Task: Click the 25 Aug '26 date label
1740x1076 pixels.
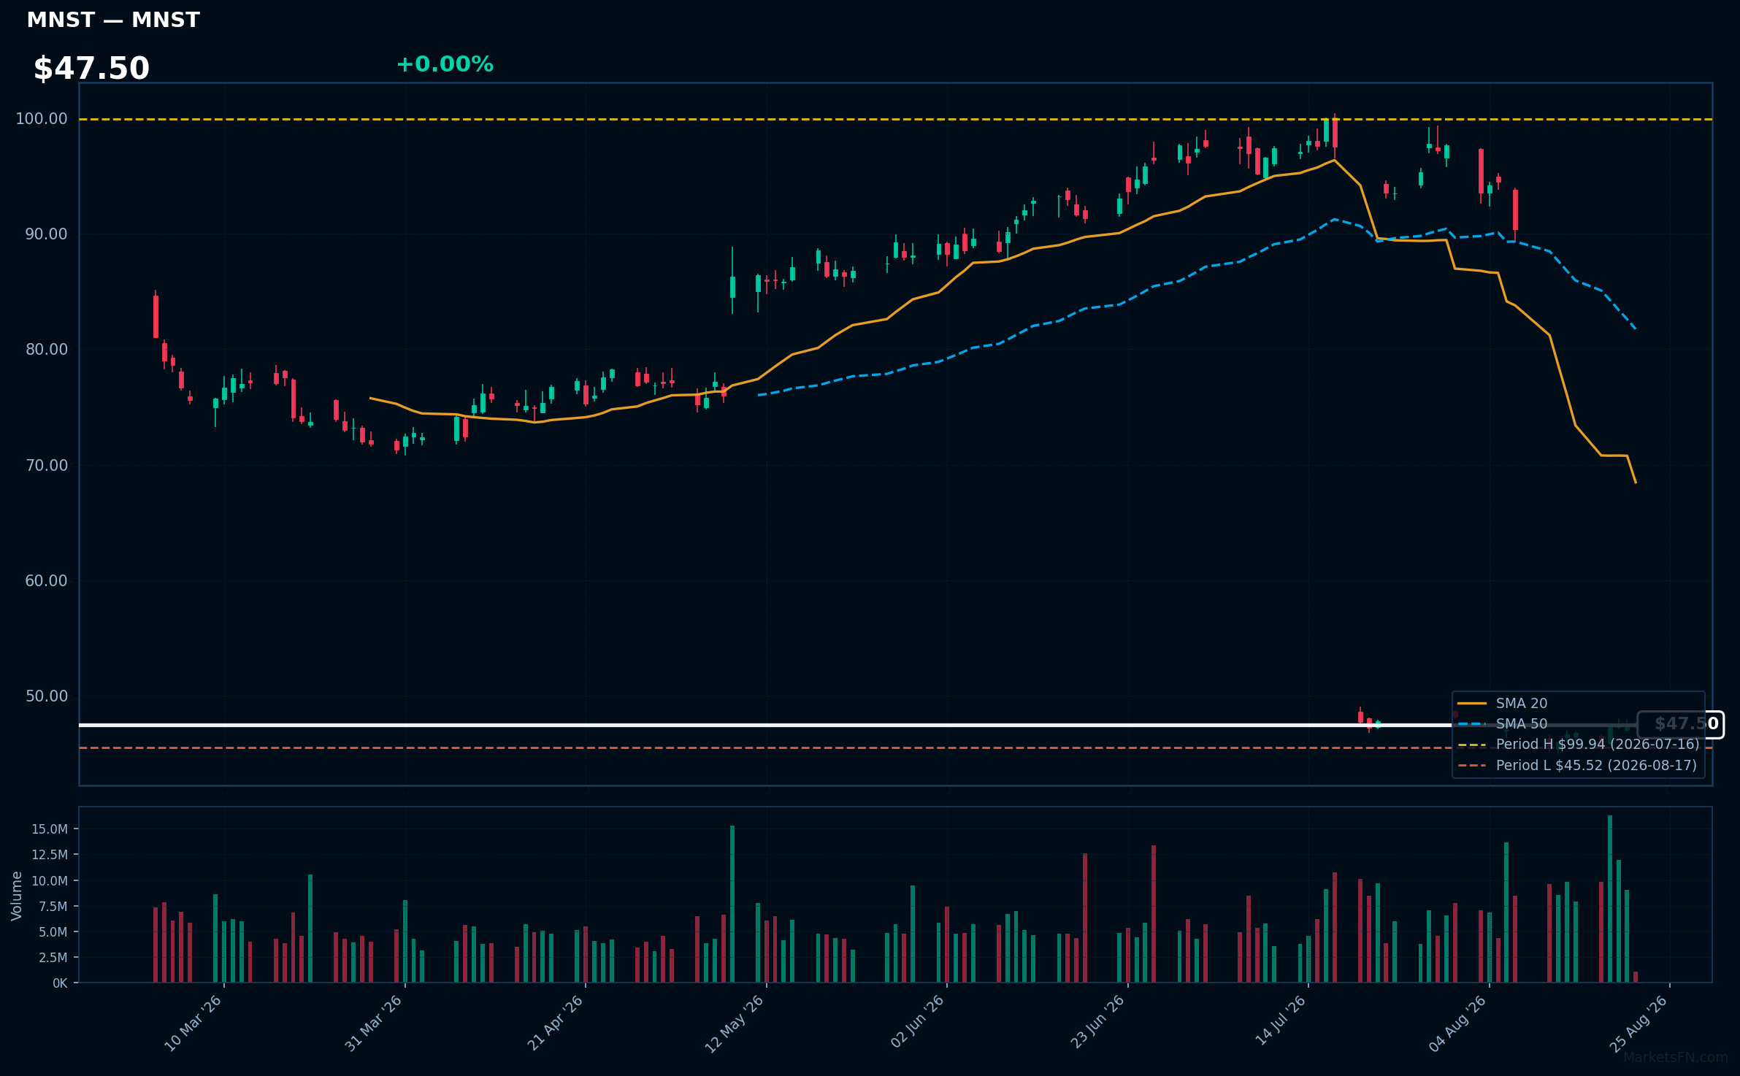Action: pyautogui.click(x=1639, y=1023)
